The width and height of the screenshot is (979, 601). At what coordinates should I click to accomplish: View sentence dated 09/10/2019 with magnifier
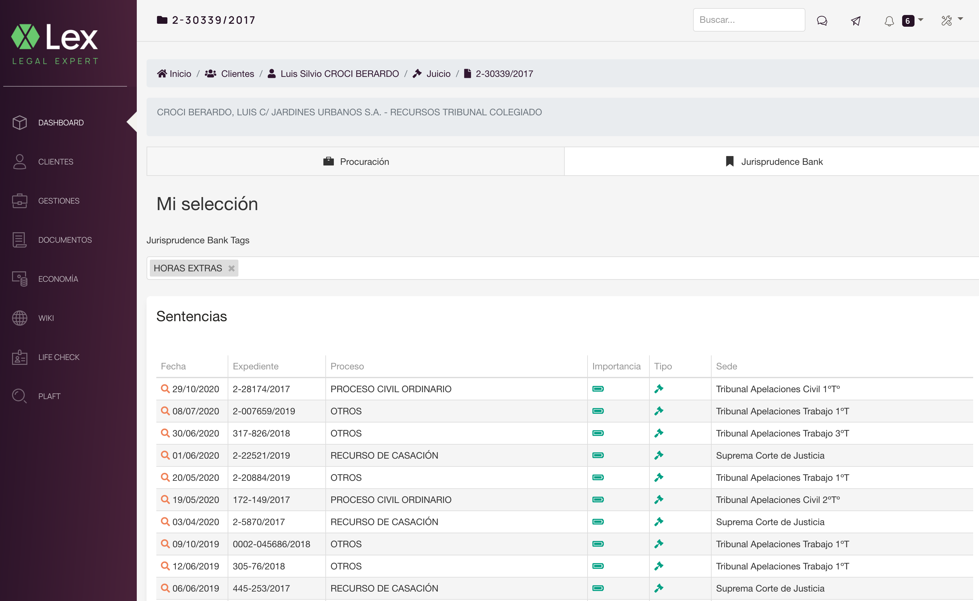(x=165, y=543)
